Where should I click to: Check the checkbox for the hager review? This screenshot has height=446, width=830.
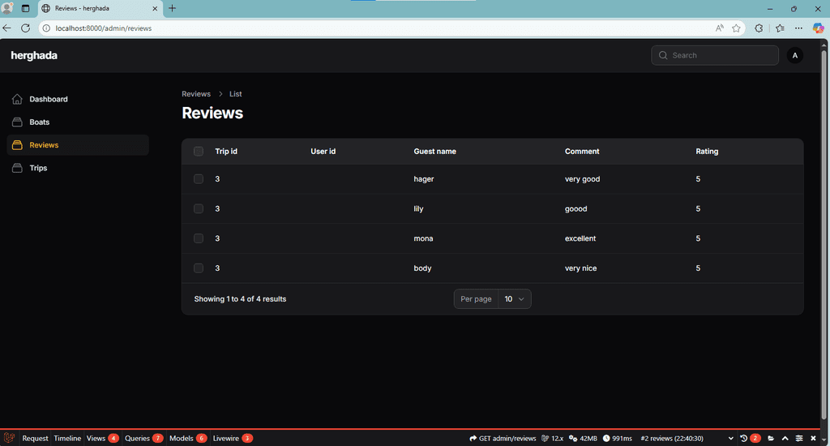click(x=199, y=179)
